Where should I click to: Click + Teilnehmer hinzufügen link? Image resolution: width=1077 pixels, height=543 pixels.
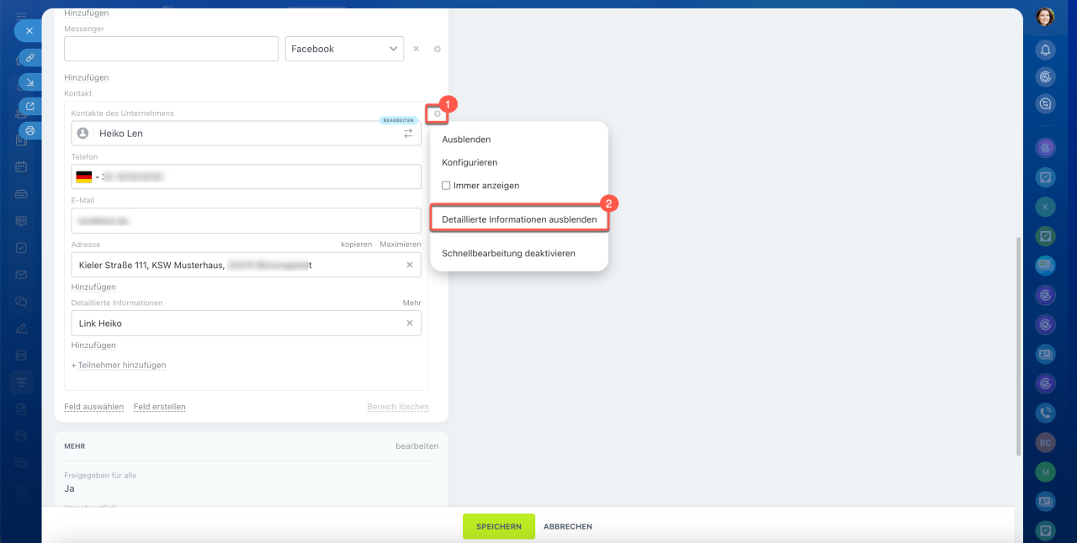(x=119, y=366)
